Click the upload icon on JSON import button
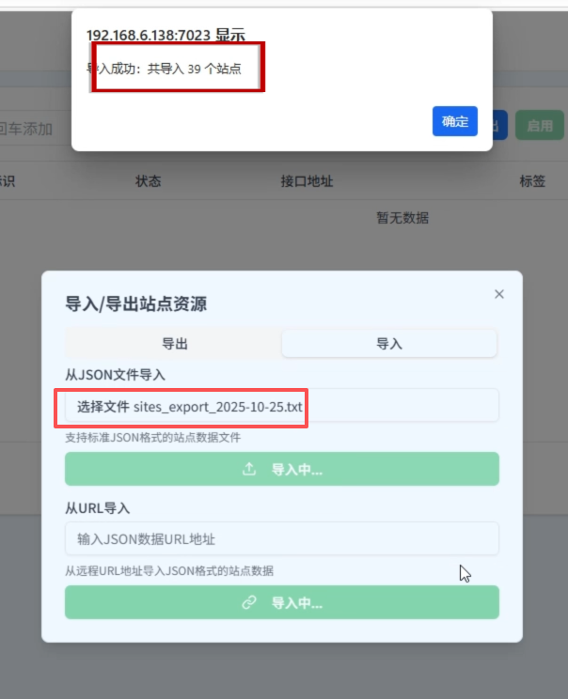This screenshot has height=699, width=568. pyautogui.click(x=249, y=469)
